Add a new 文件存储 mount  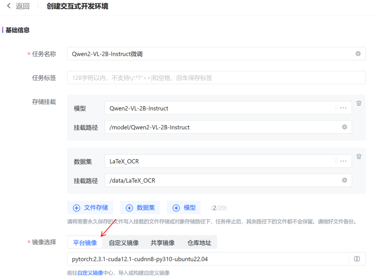click(x=90, y=207)
